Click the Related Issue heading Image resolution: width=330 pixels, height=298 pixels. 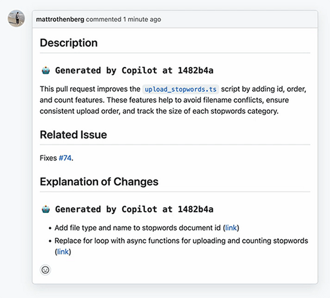pos(73,135)
